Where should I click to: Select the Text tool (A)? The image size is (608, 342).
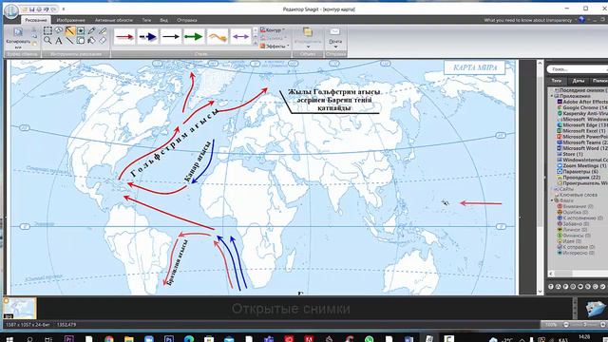click(x=59, y=40)
